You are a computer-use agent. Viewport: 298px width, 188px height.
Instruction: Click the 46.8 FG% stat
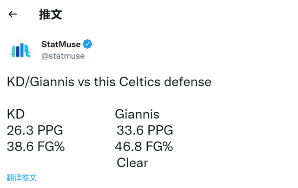pyautogui.click(x=144, y=146)
